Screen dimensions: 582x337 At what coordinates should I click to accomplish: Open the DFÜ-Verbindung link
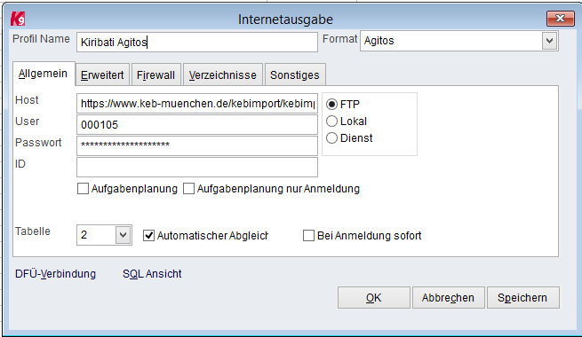55,274
